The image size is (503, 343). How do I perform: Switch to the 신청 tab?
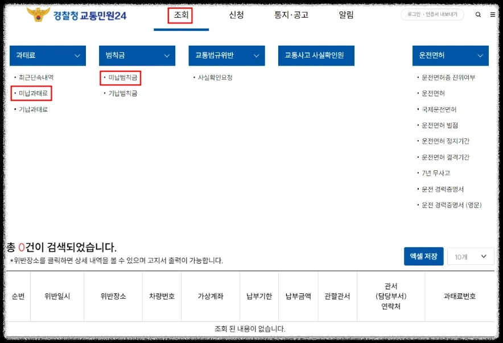(x=237, y=15)
